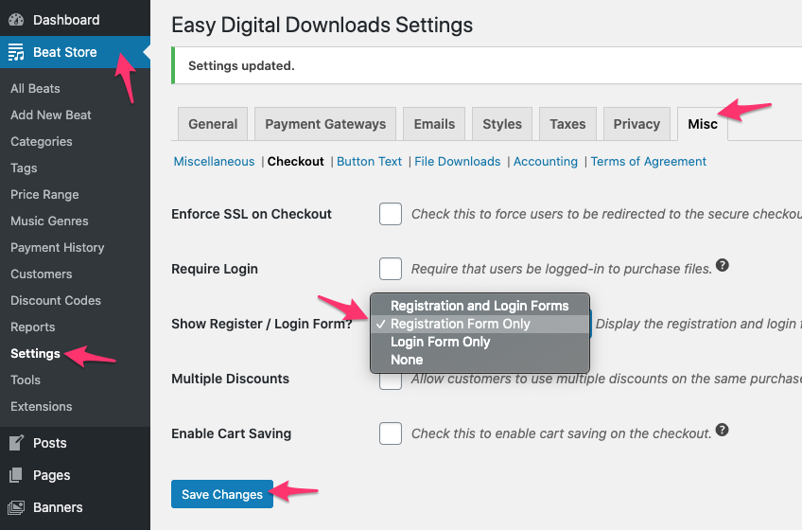
Task: Open help tooltip for Enable Cart Saving
Action: pyautogui.click(x=723, y=430)
